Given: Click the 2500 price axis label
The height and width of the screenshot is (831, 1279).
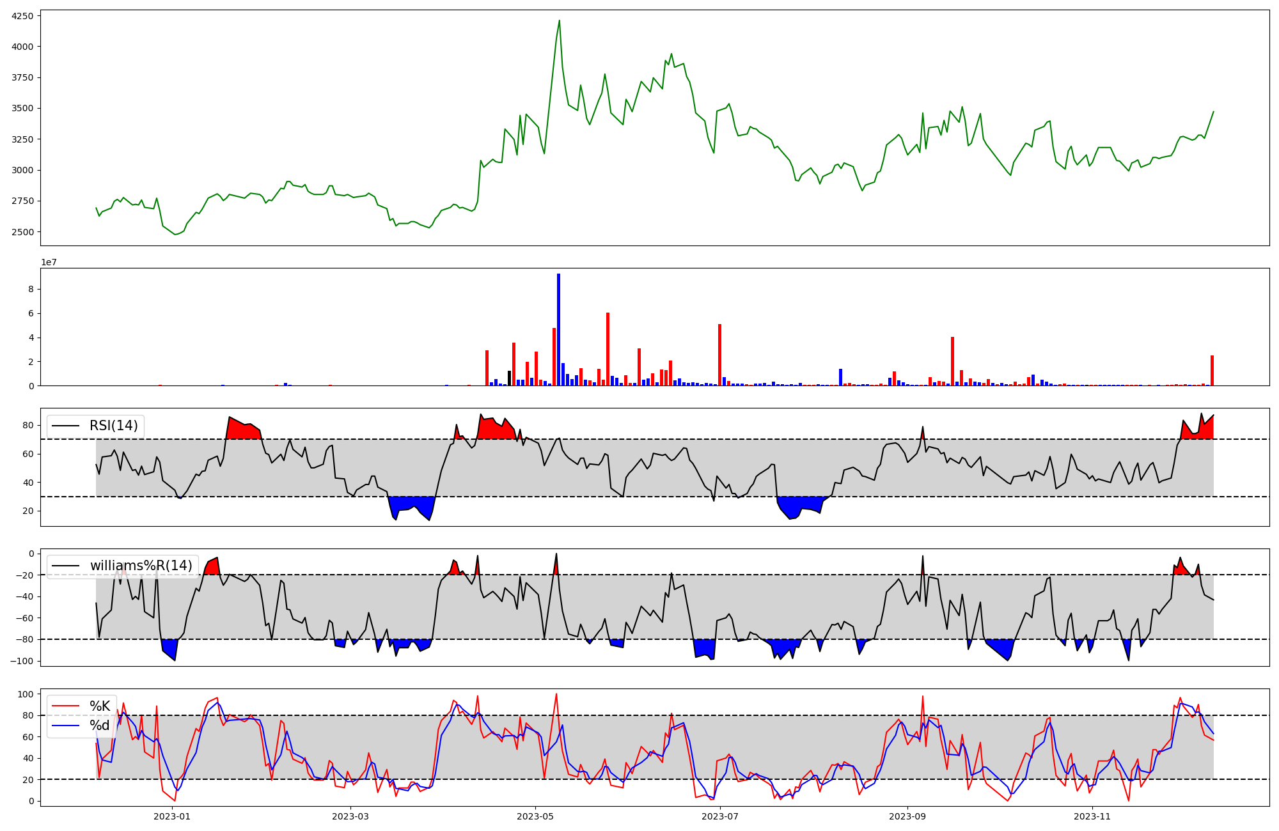Looking at the screenshot, I should (x=23, y=232).
